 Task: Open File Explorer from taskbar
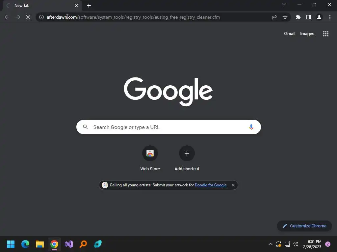pyautogui.click(x=40, y=244)
